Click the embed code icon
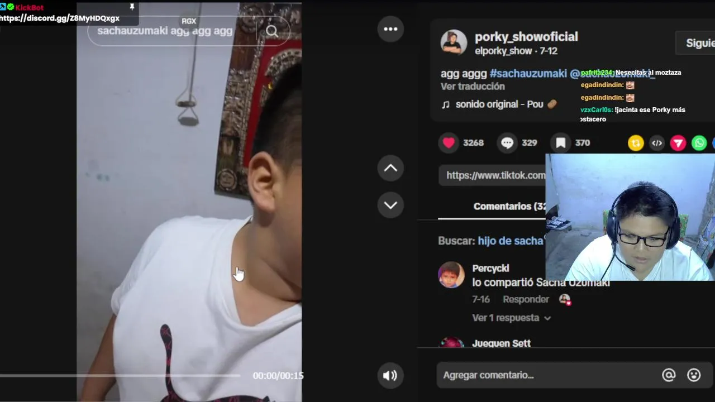The image size is (715, 402). (657, 143)
